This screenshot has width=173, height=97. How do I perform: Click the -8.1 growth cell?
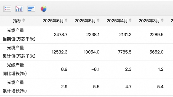click(x=95, y=70)
